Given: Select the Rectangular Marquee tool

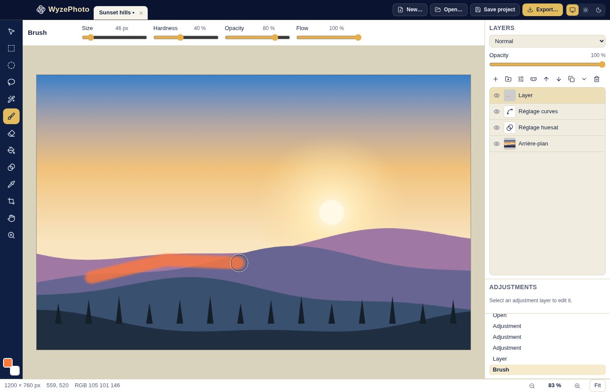Looking at the screenshot, I should [x=11, y=48].
